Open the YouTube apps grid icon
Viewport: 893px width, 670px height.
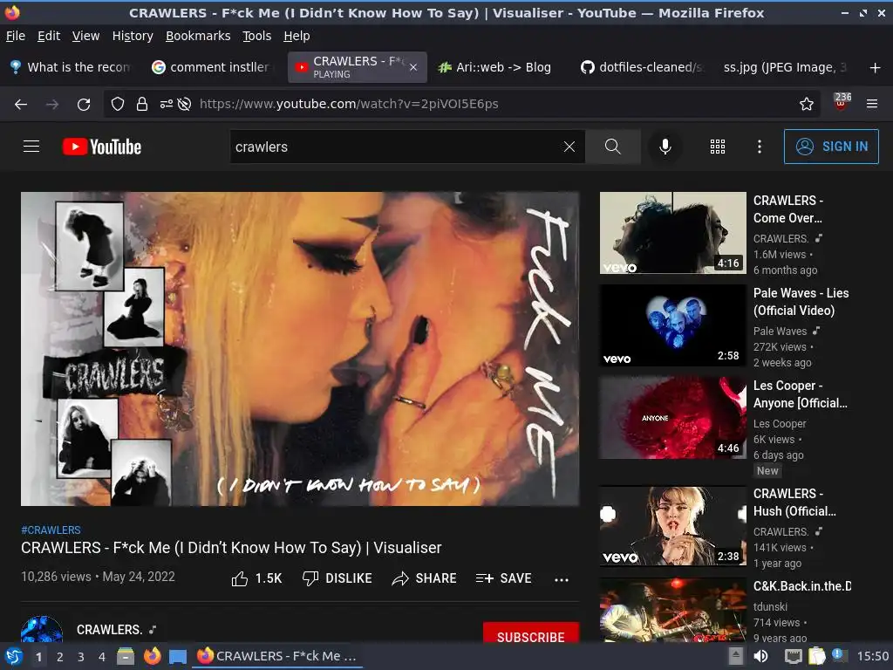point(718,147)
